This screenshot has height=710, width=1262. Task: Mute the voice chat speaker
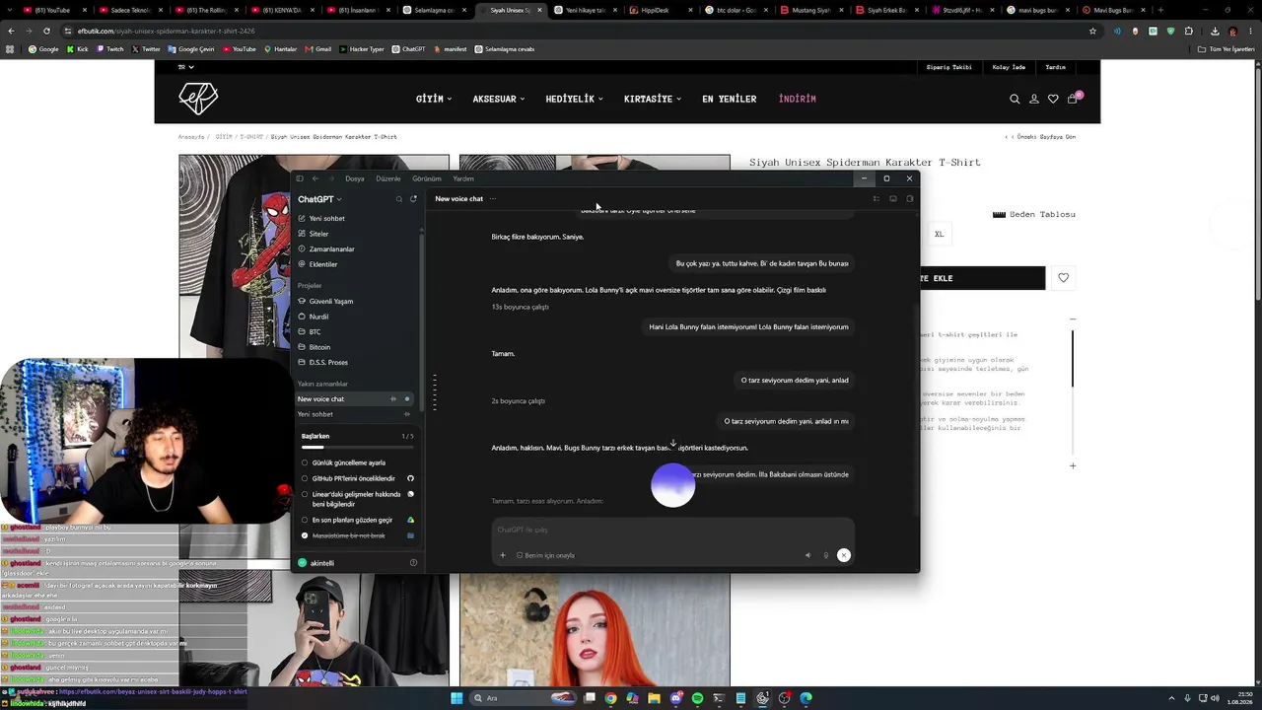click(808, 555)
